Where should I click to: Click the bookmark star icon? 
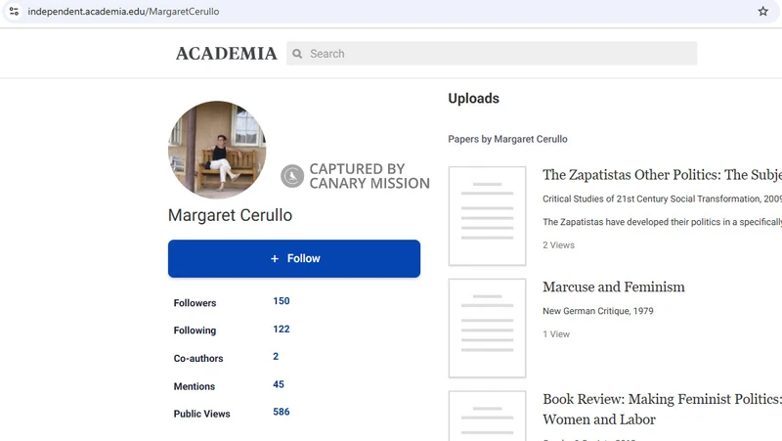[763, 11]
